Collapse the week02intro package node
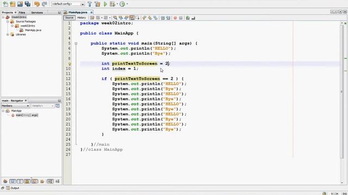Viewport: 348px width, 195px height. pos(12,25)
